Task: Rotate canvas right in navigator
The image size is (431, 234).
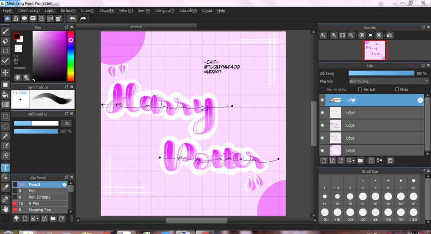Action: point(379,35)
